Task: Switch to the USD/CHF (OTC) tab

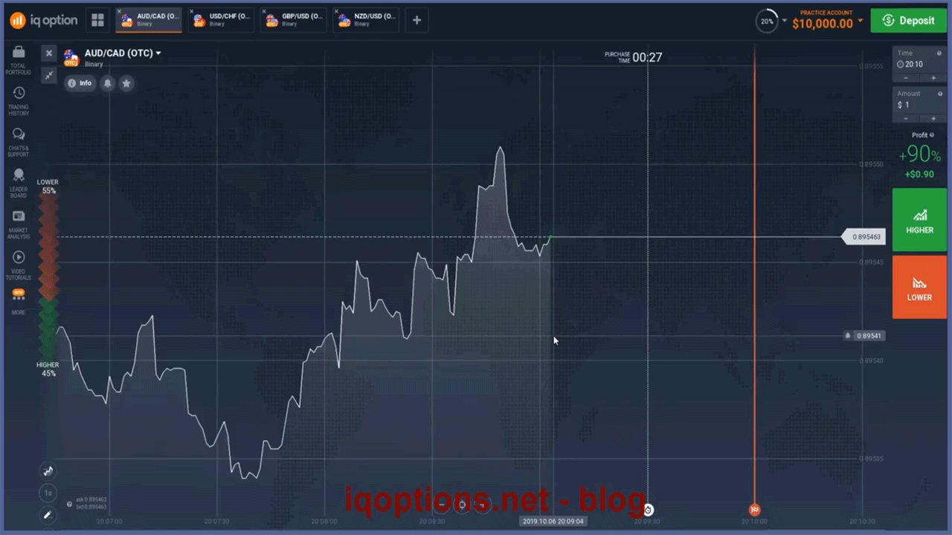Action: pyautogui.click(x=222, y=21)
